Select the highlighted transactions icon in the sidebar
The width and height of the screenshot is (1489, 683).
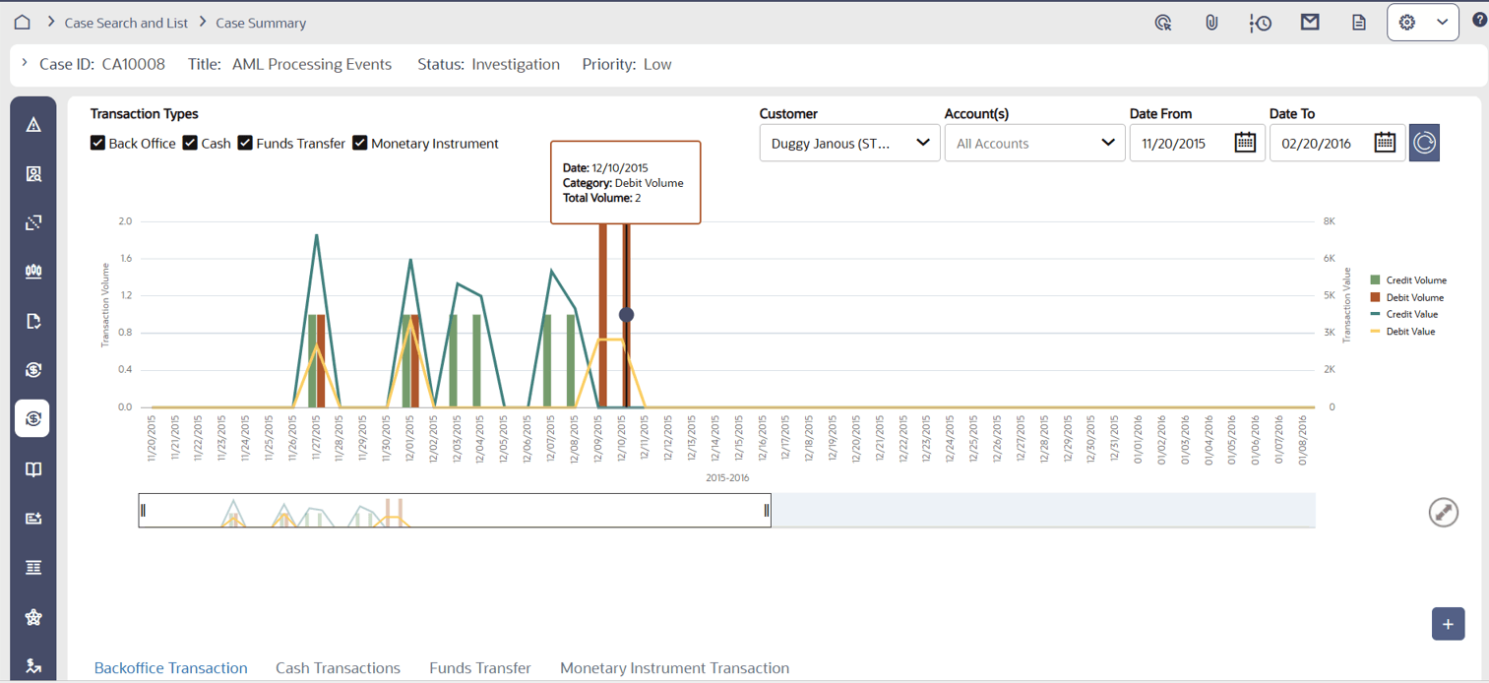click(31, 418)
